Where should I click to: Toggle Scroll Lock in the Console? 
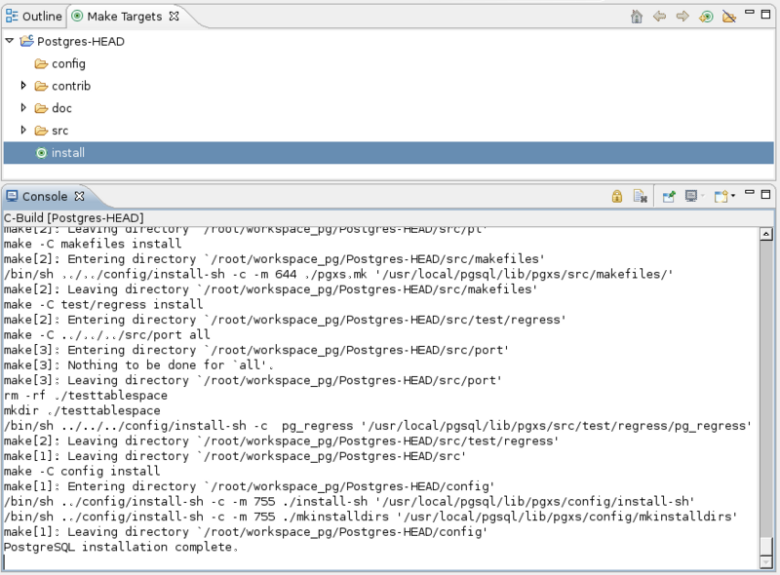click(x=616, y=196)
